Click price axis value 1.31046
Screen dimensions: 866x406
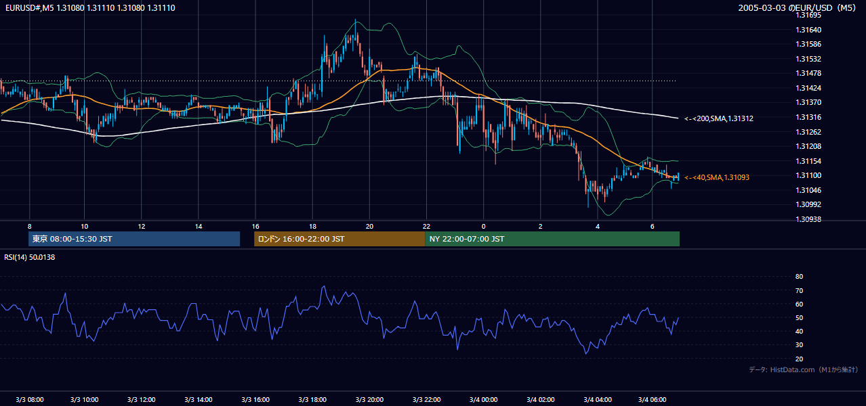[809, 190]
